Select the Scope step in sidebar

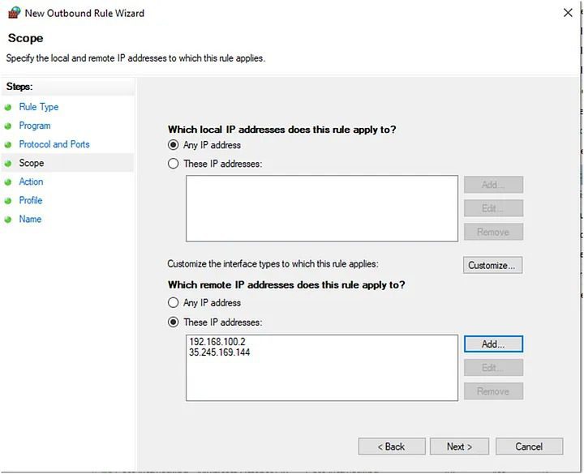pyautogui.click(x=32, y=163)
